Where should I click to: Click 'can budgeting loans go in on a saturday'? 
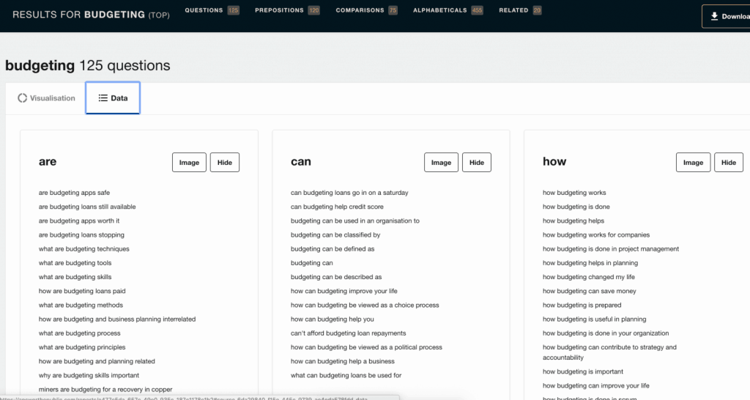pos(349,193)
